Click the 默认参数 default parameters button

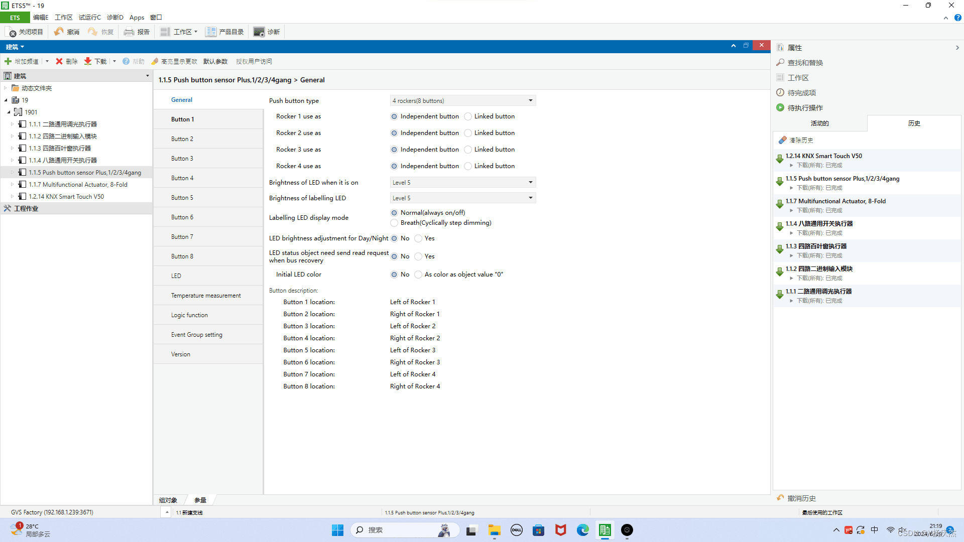(x=215, y=61)
